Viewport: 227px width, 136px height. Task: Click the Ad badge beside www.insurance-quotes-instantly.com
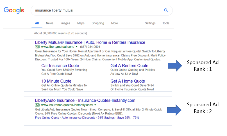(37, 105)
